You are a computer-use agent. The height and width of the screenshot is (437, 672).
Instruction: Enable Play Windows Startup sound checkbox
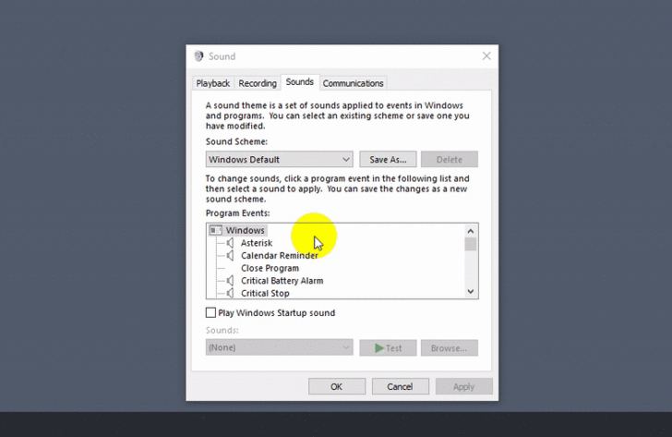210,312
